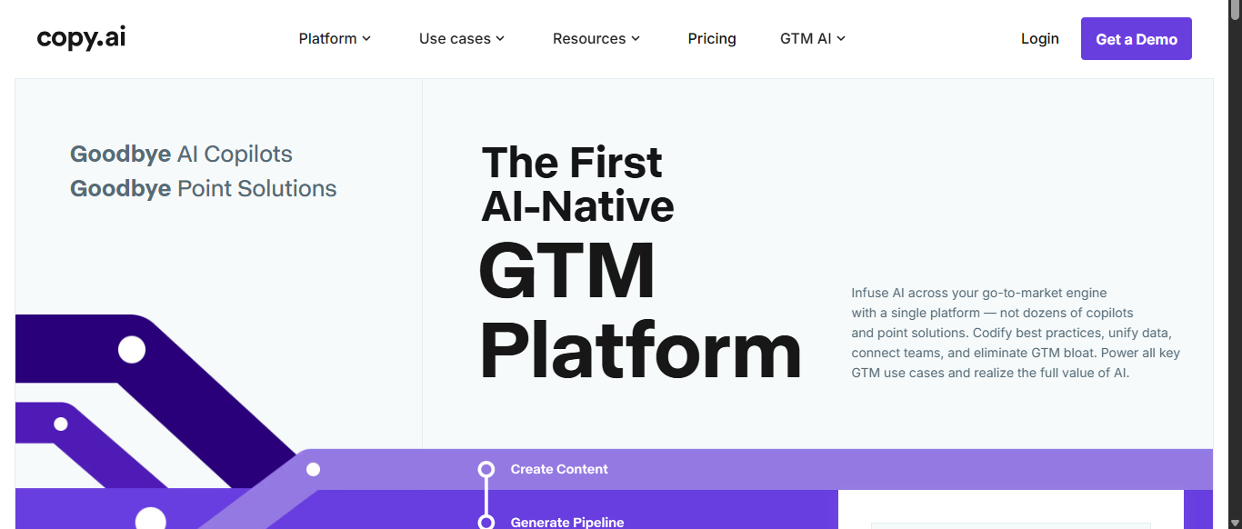Click the 'The First AI-Native' heading

pos(577,184)
